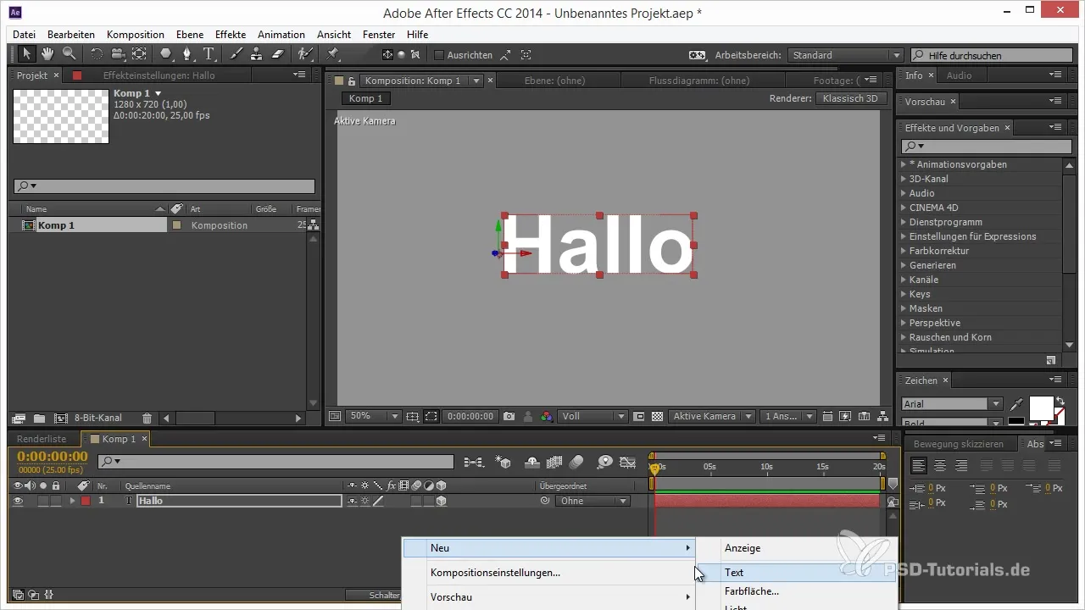This screenshot has width=1085, height=610.
Task: Create a new composition icon in Project panel
Action: pos(60,418)
